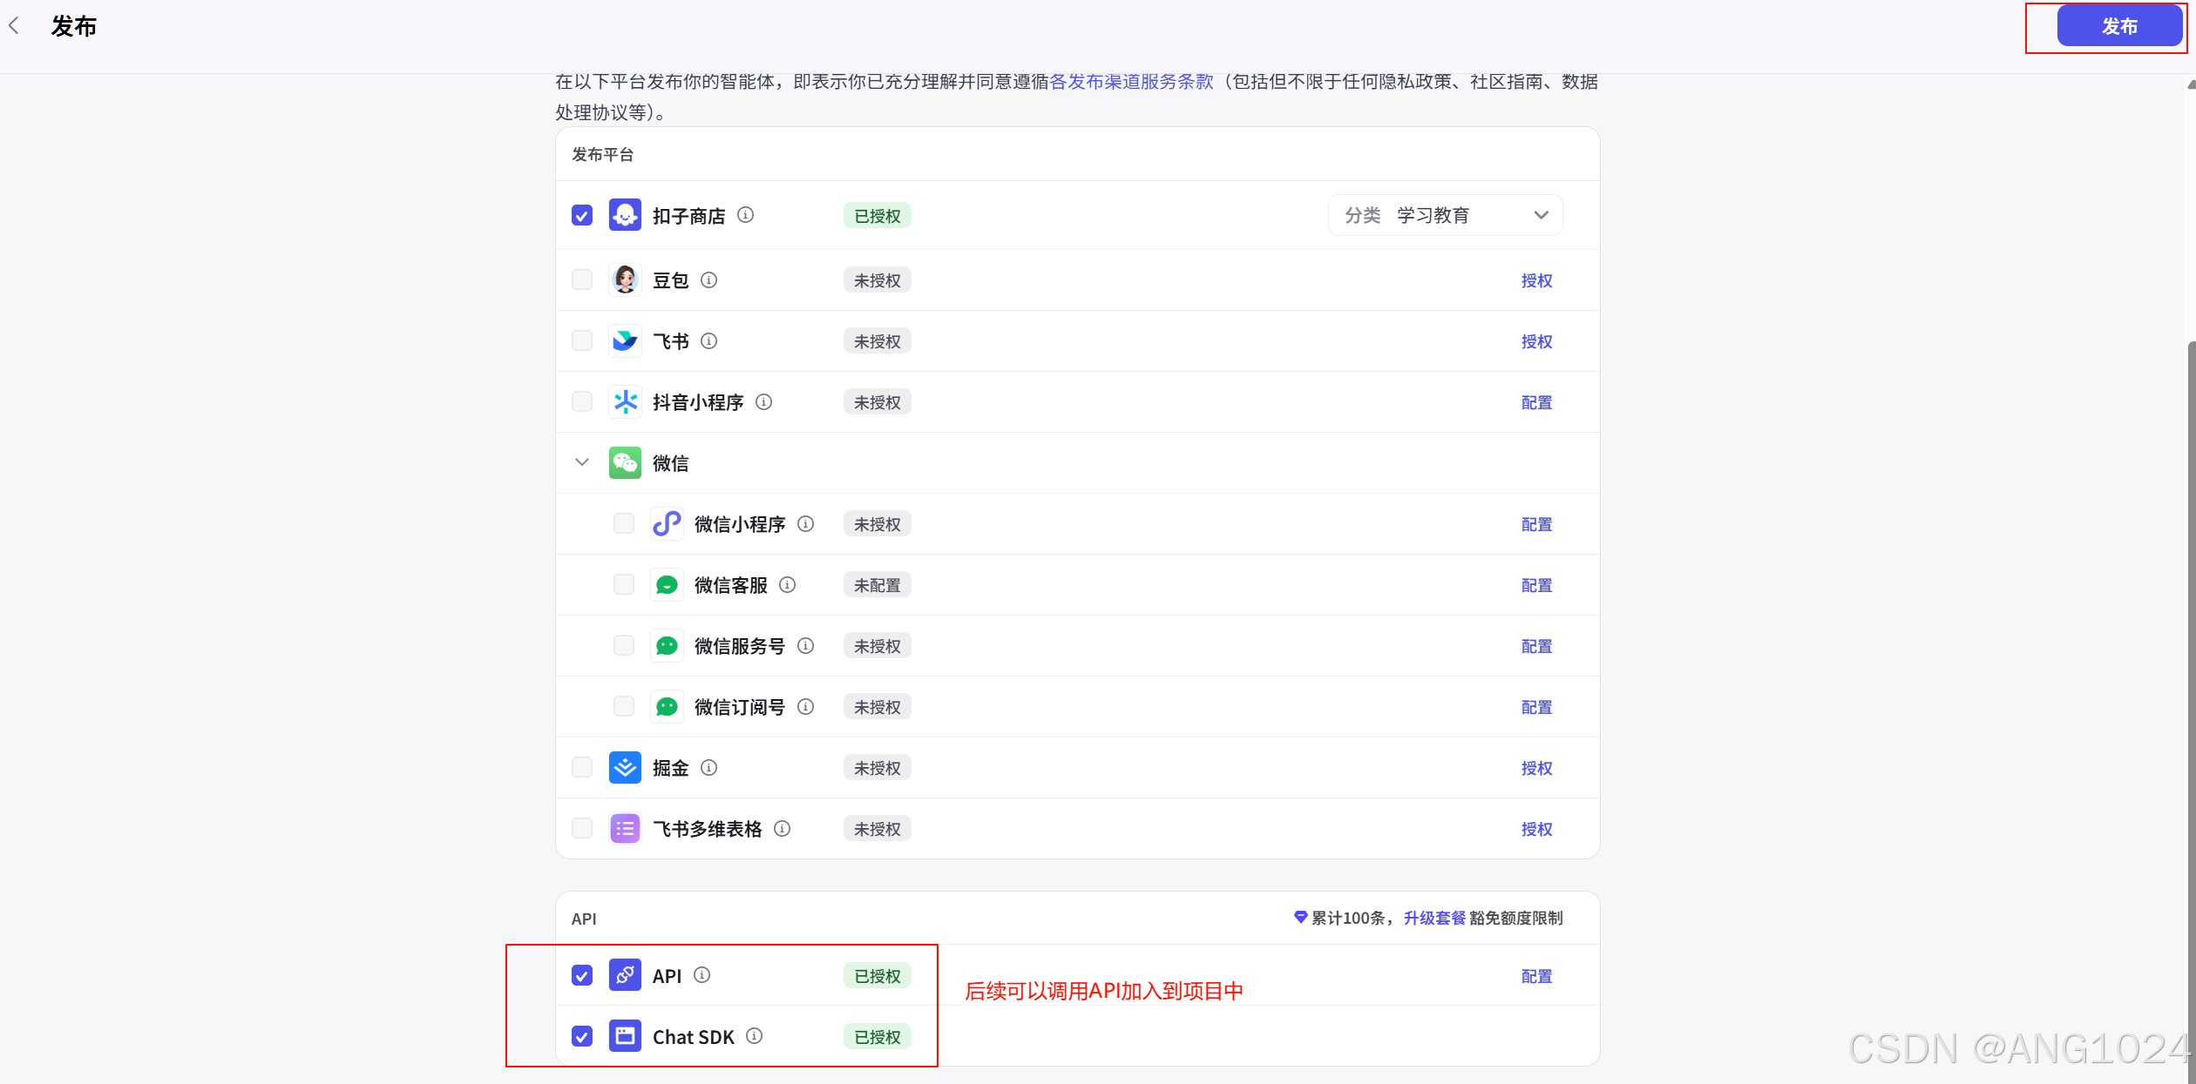Viewport: 2196px width, 1084px height.
Task: Click the 扣子商店 info icon
Action: 745,215
